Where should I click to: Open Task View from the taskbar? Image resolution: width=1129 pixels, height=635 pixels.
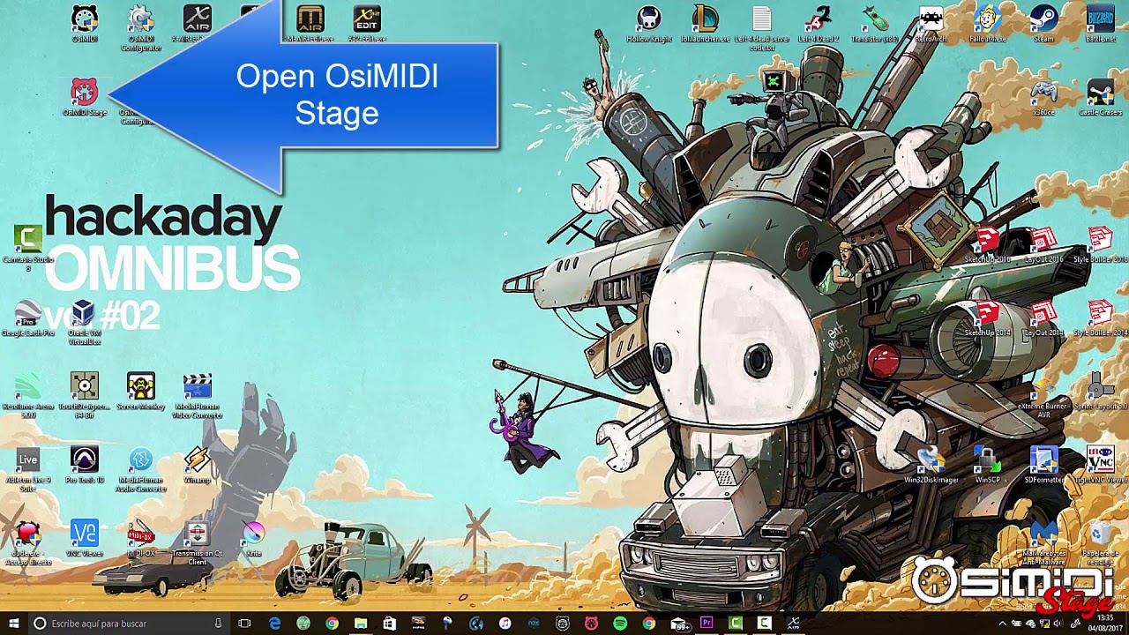click(244, 624)
